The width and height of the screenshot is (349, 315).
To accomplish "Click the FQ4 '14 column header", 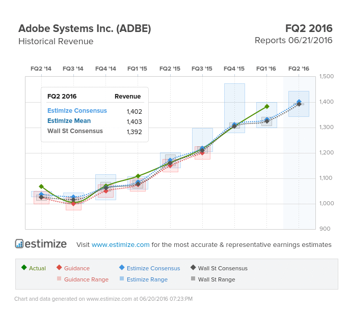I will (105, 69).
